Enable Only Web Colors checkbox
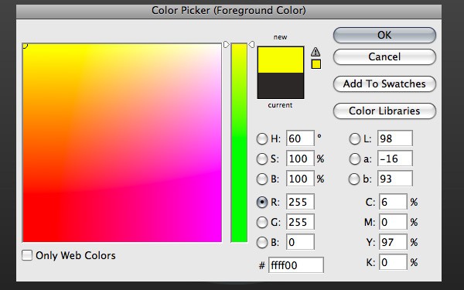The image size is (464, 290). tap(27, 255)
